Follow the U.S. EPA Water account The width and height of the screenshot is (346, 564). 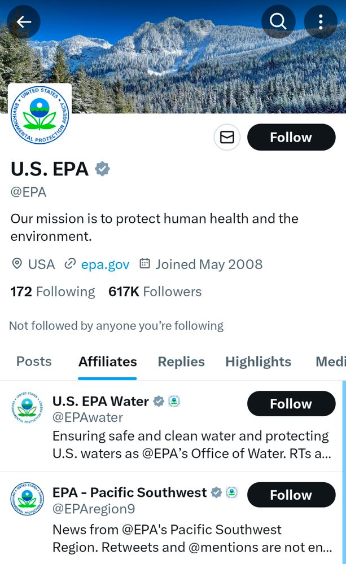pyautogui.click(x=291, y=404)
